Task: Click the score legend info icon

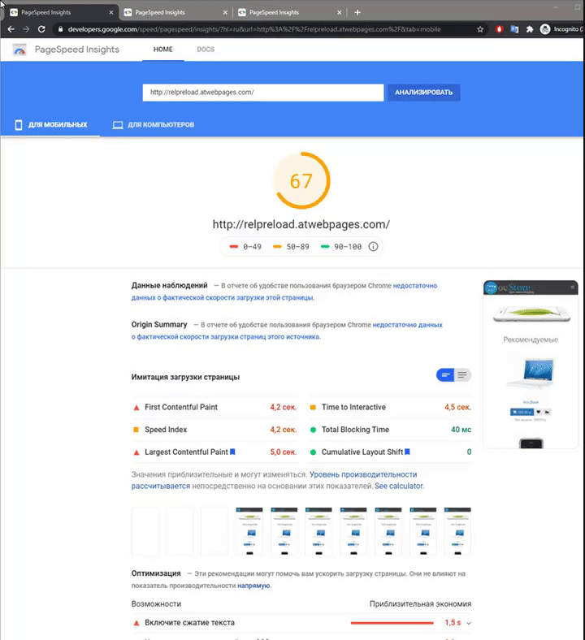Action: point(373,247)
